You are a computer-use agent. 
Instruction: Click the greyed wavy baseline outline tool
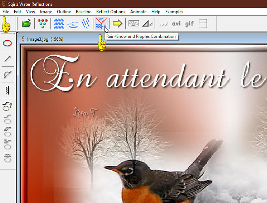click(8, 158)
